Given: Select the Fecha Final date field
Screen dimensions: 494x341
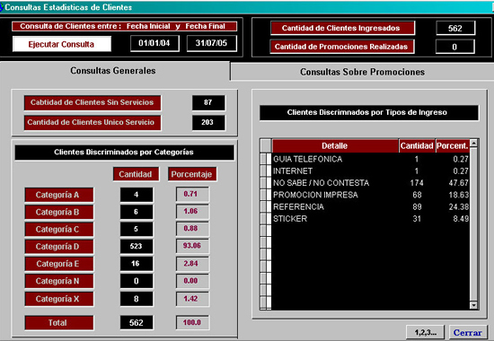Looking at the screenshot, I should pyautogui.click(x=211, y=43).
